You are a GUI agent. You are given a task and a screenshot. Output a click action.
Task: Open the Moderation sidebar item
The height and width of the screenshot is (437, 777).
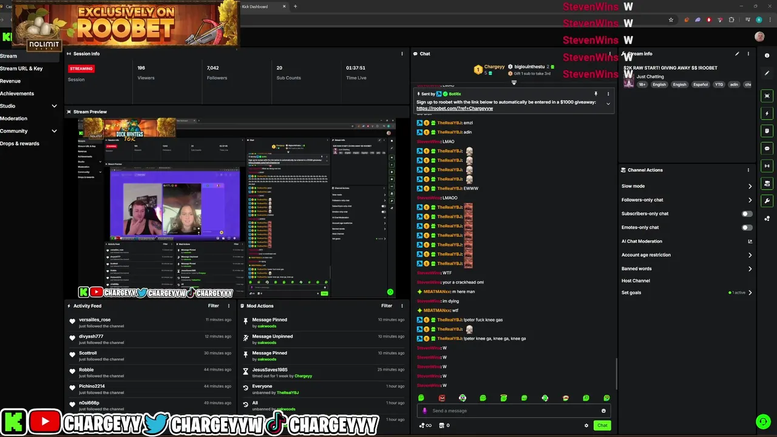click(x=13, y=118)
